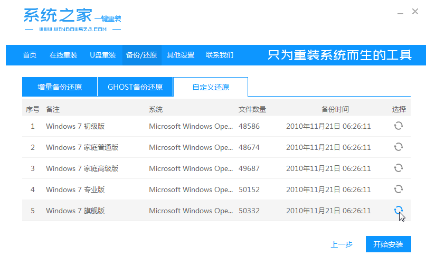The height and width of the screenshot is (256, 426).
Task: Click select icon for Windows 7 家庭普通版
Action: pos(399,147)
